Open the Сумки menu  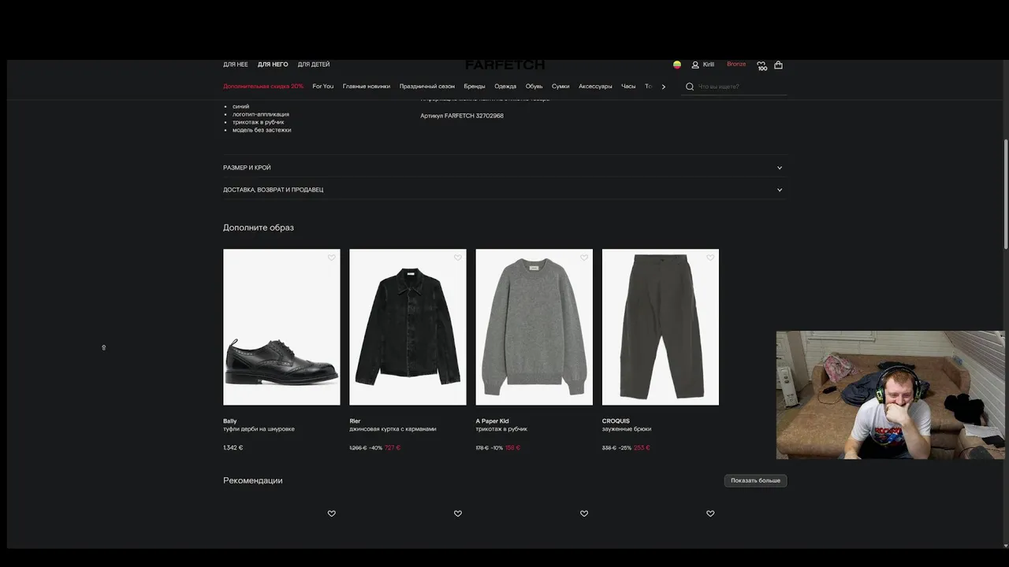[x=560, y=87]
